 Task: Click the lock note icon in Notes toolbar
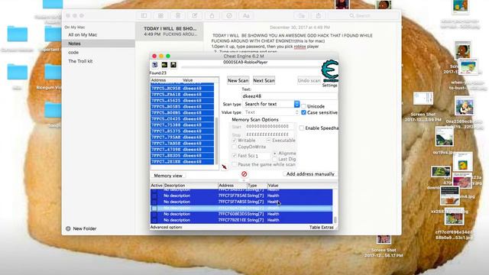(212, 15)
